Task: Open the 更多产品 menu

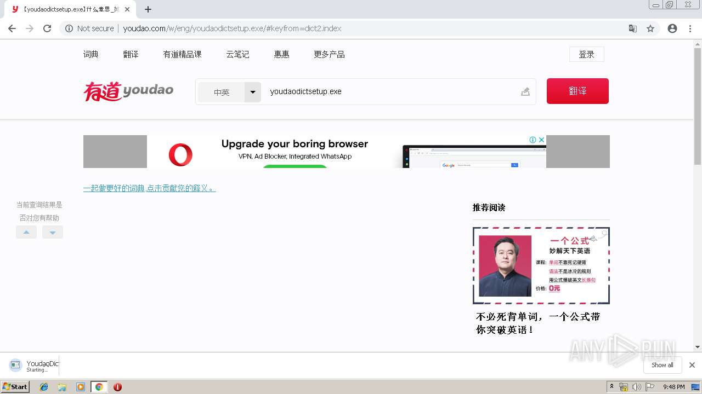Action: coord(329,54)
